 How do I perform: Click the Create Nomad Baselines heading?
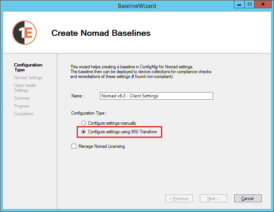pyautogui.click(x=101, y=33)
